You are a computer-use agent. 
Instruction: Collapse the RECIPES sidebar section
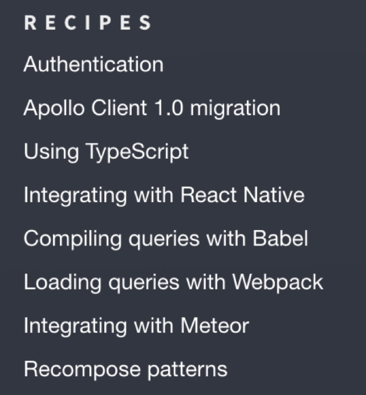87,23
